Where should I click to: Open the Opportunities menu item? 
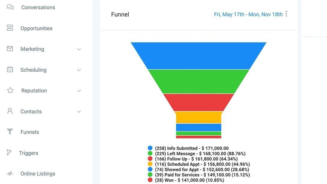tap(36, 29)
